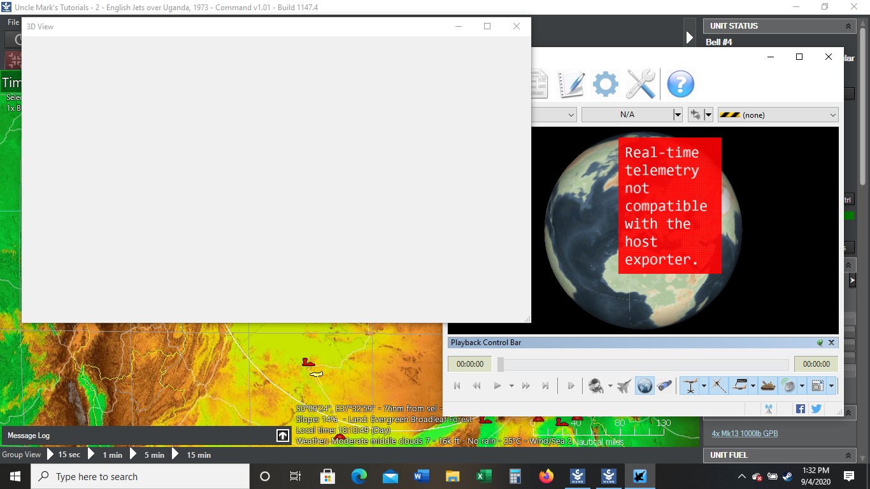870x489 pixels.
Task: Click the real-time telemetry antenna status icon
Action: [769, 409]
